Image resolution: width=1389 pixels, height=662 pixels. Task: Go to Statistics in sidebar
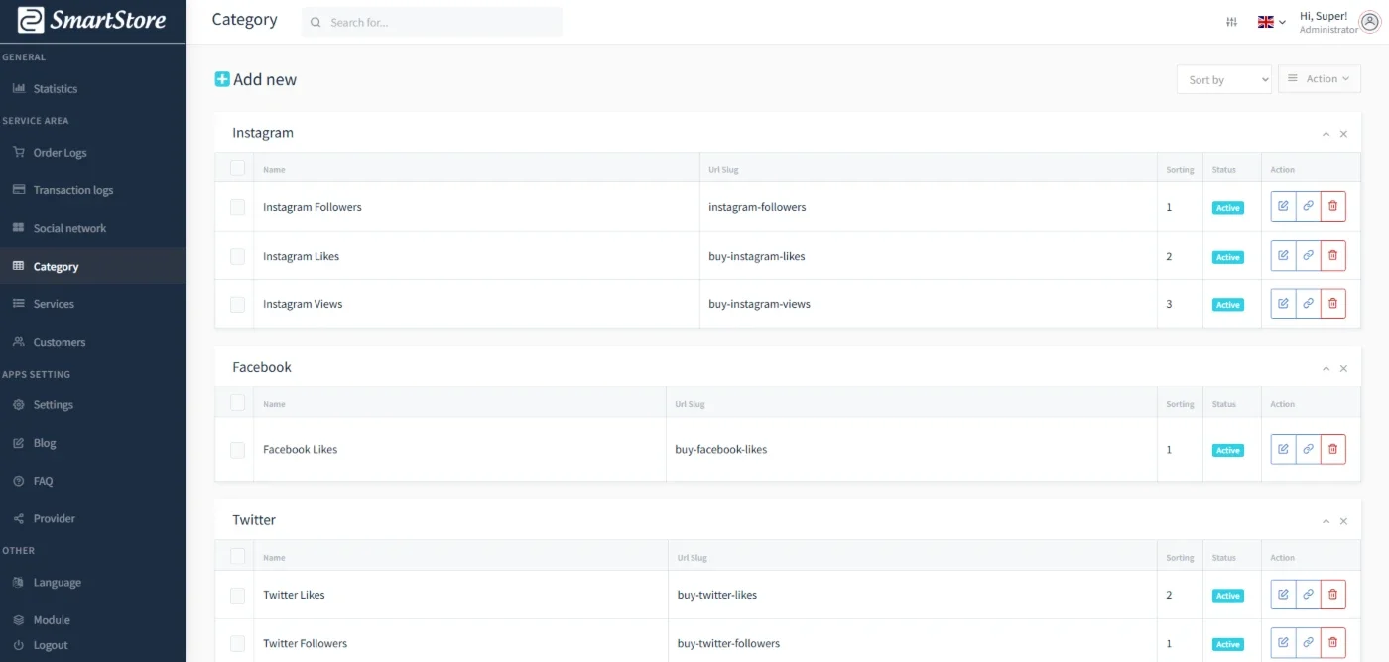coord(92,88)
